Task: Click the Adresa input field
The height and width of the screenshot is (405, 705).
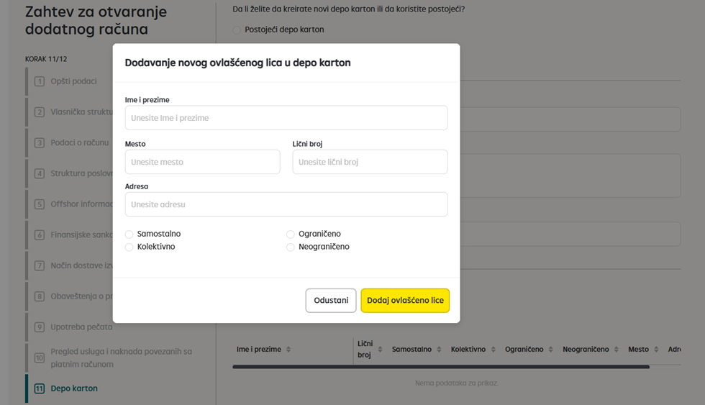Action: click(286, 204)
